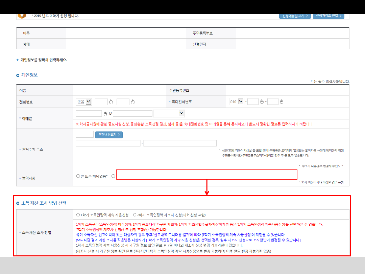Click the postal code input field
The width and height of the screenshot is (365, 274).
pos(84,134)
